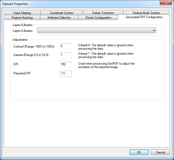Image resolution: width=174 pixels, height=160 pixels.
Task: Open the Coordinate System tab
Action: (61, 13)
